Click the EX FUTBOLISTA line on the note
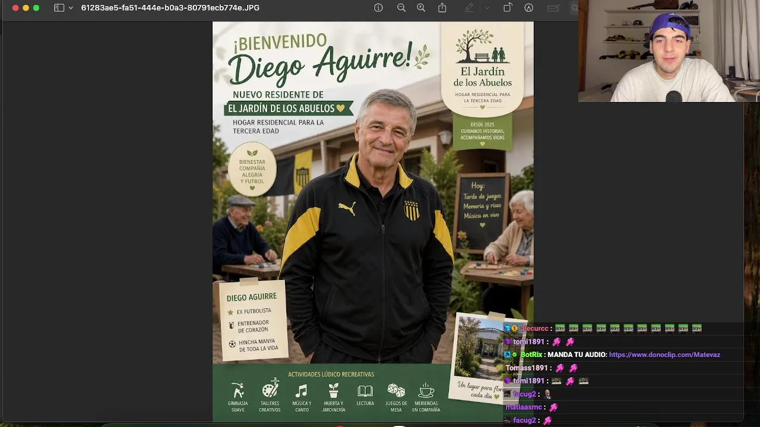This screenshot has width=760, height=427. click(x=254, y=311)
